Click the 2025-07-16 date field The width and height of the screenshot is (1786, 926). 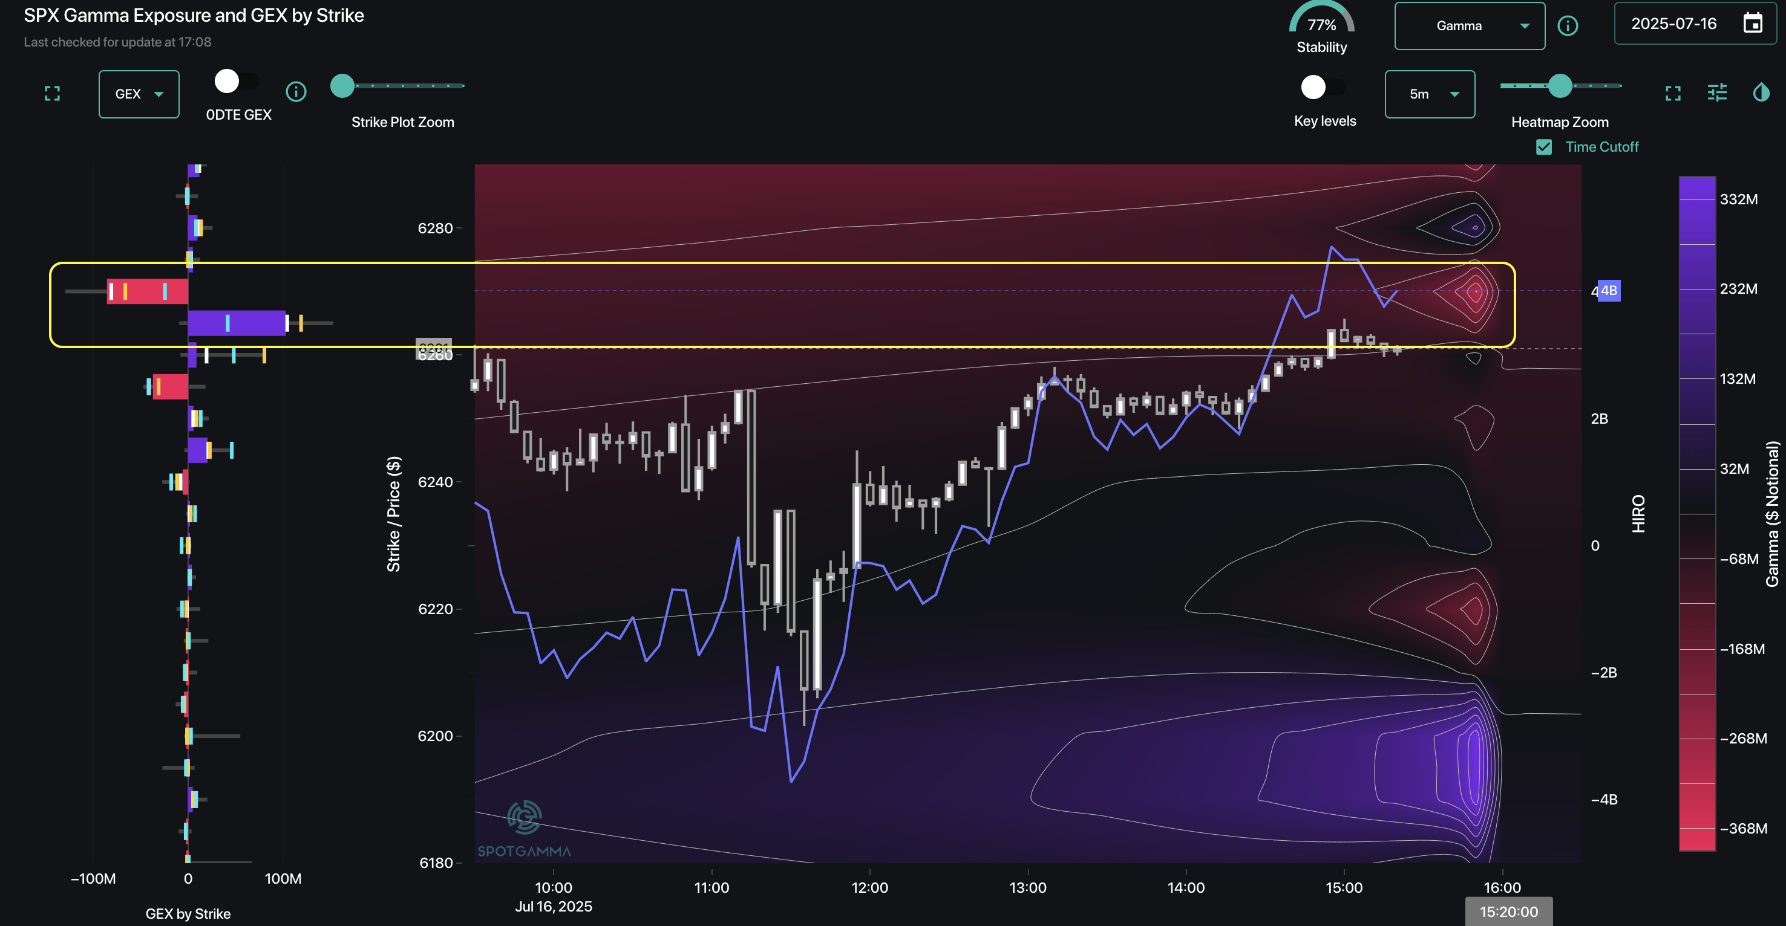(x=1673, y=24)
